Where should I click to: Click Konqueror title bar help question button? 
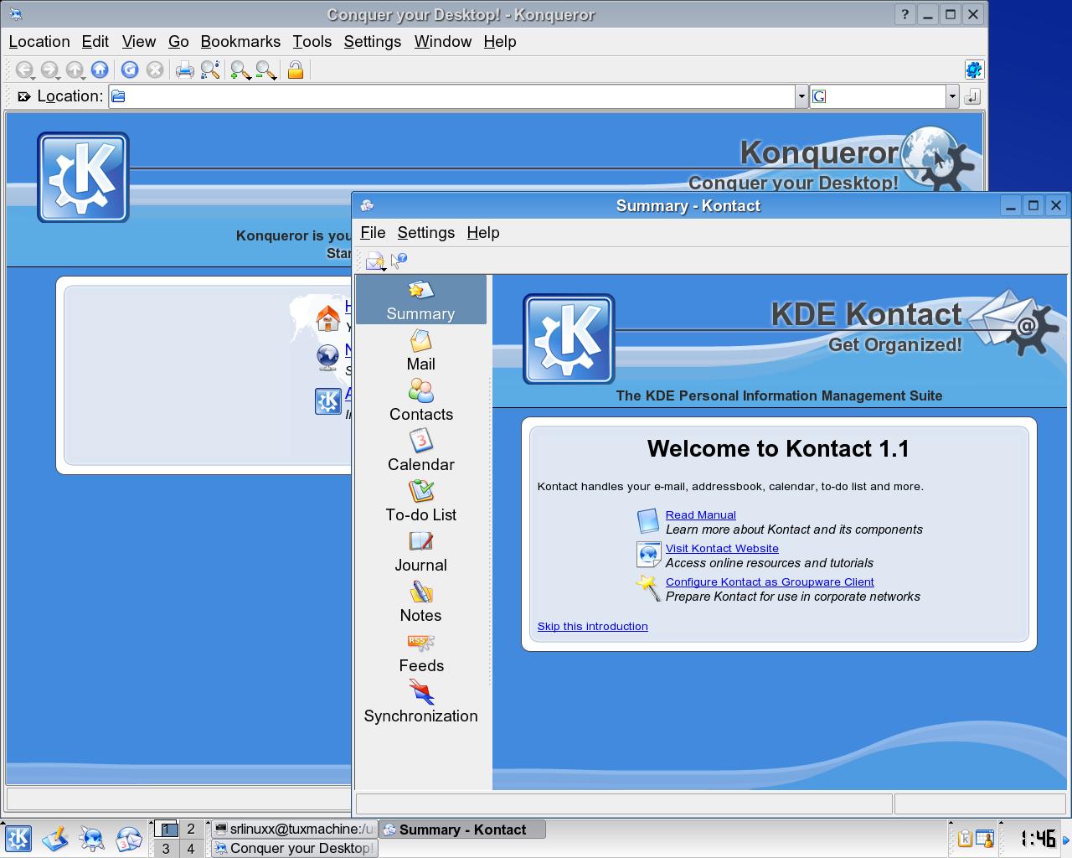point(904,14)
